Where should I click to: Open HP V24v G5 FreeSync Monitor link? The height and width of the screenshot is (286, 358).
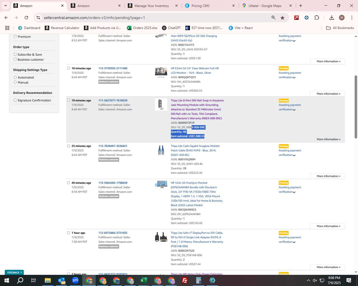pyautogui.click(x=197, y=194)
